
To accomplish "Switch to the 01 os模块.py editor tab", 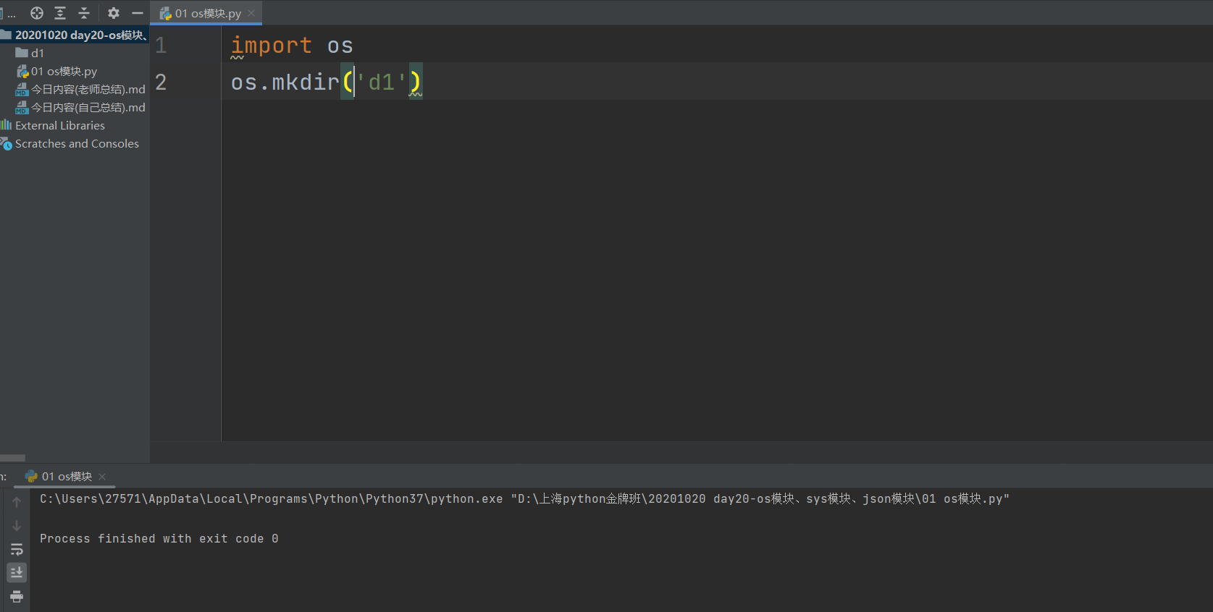I will [208, 13].
